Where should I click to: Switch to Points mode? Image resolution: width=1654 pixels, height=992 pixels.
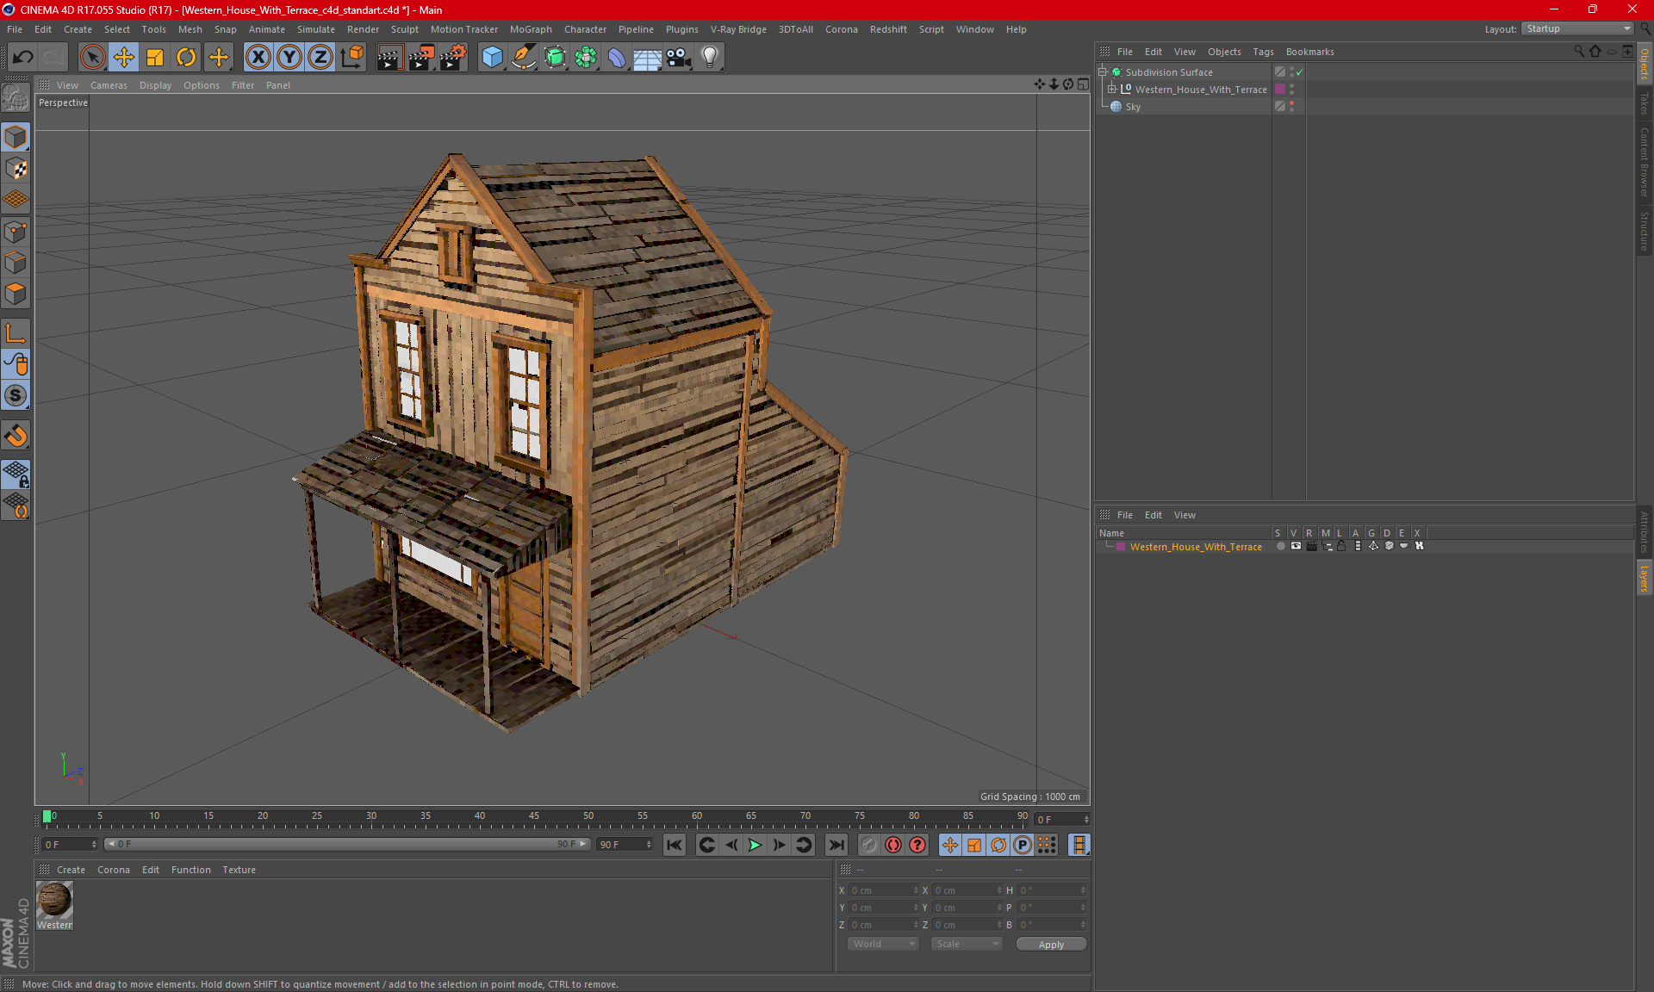click(16, 231)
